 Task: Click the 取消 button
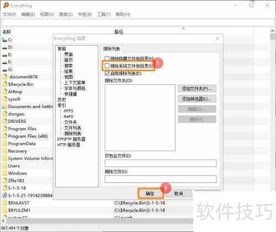click(x=179, y=193)
